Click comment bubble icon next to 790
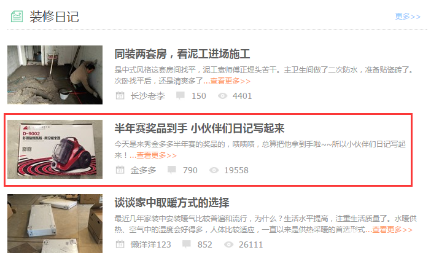 click(x=172, y=170)
